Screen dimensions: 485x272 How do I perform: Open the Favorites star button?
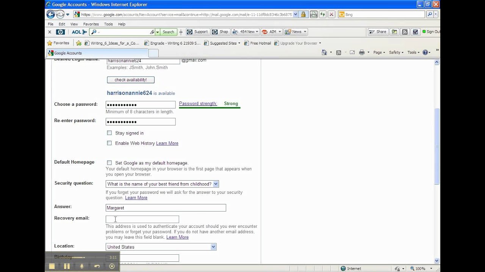(x=58, y=43)
